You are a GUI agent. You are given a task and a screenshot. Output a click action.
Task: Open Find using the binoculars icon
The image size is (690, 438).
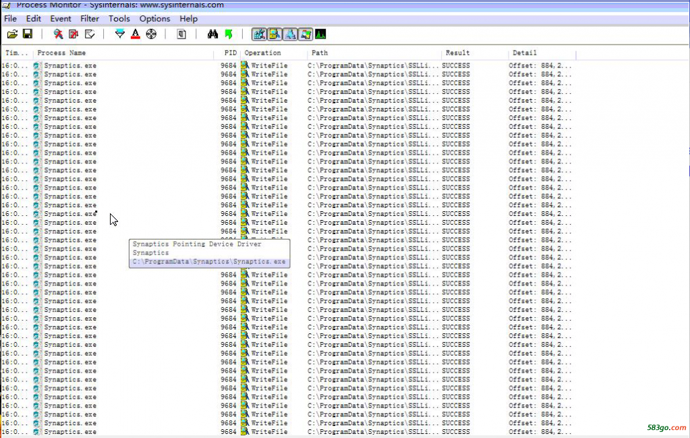tap(212, 34)
